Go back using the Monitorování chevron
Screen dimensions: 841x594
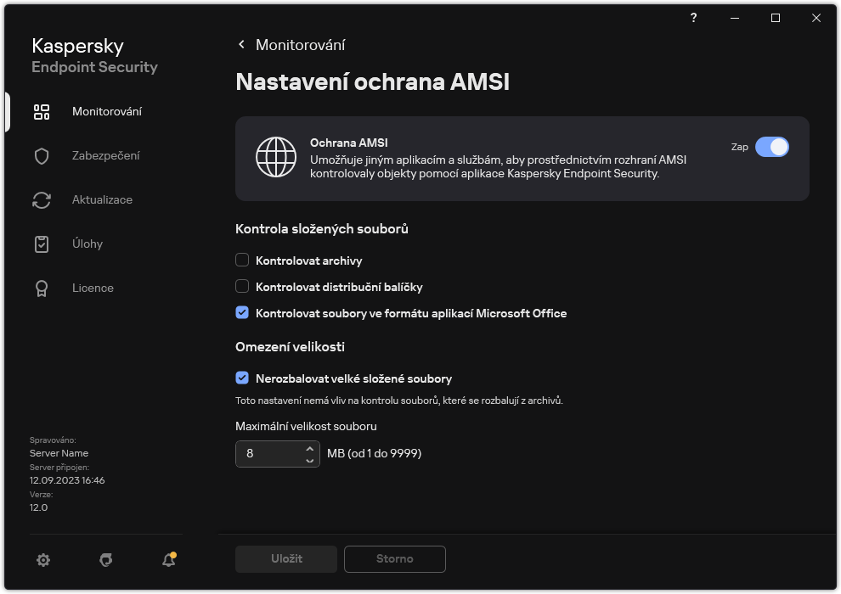click(241, 45)
